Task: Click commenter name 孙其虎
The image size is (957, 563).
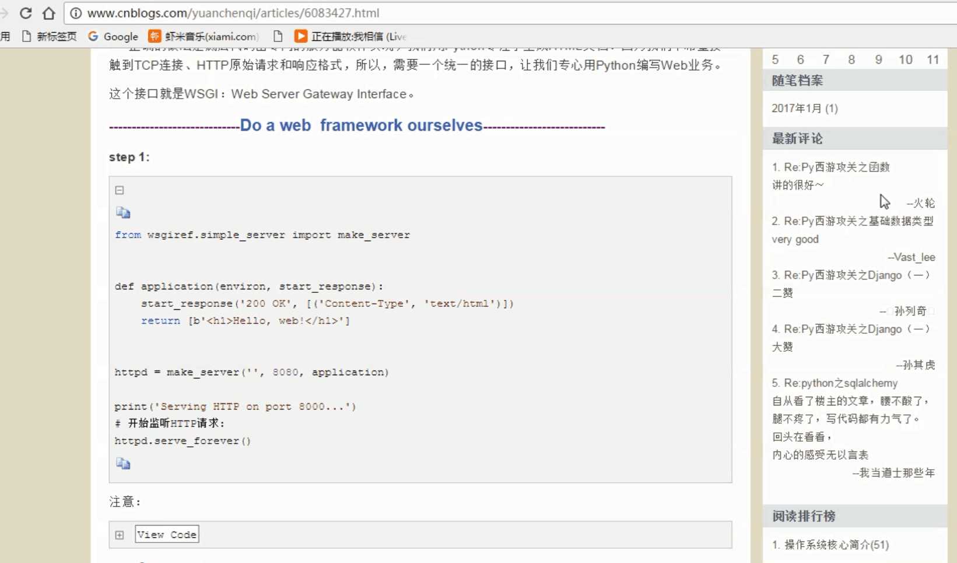Action: 915,365
